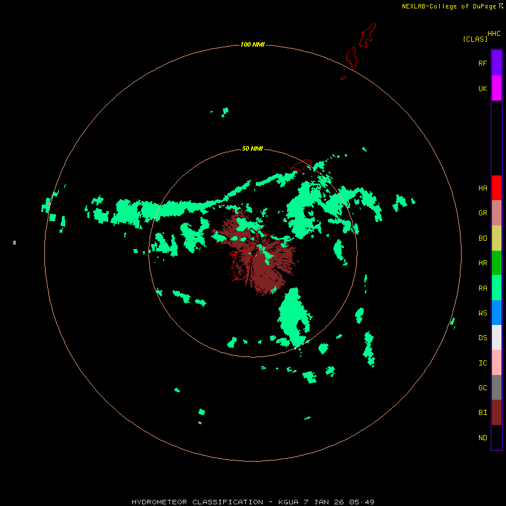
Task: Click the UK legend label
Action: [482, 88]
